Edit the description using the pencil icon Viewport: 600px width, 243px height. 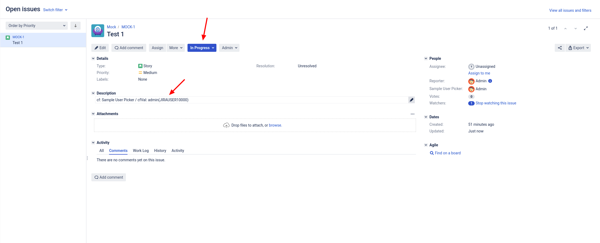click(x=411, y=100)
